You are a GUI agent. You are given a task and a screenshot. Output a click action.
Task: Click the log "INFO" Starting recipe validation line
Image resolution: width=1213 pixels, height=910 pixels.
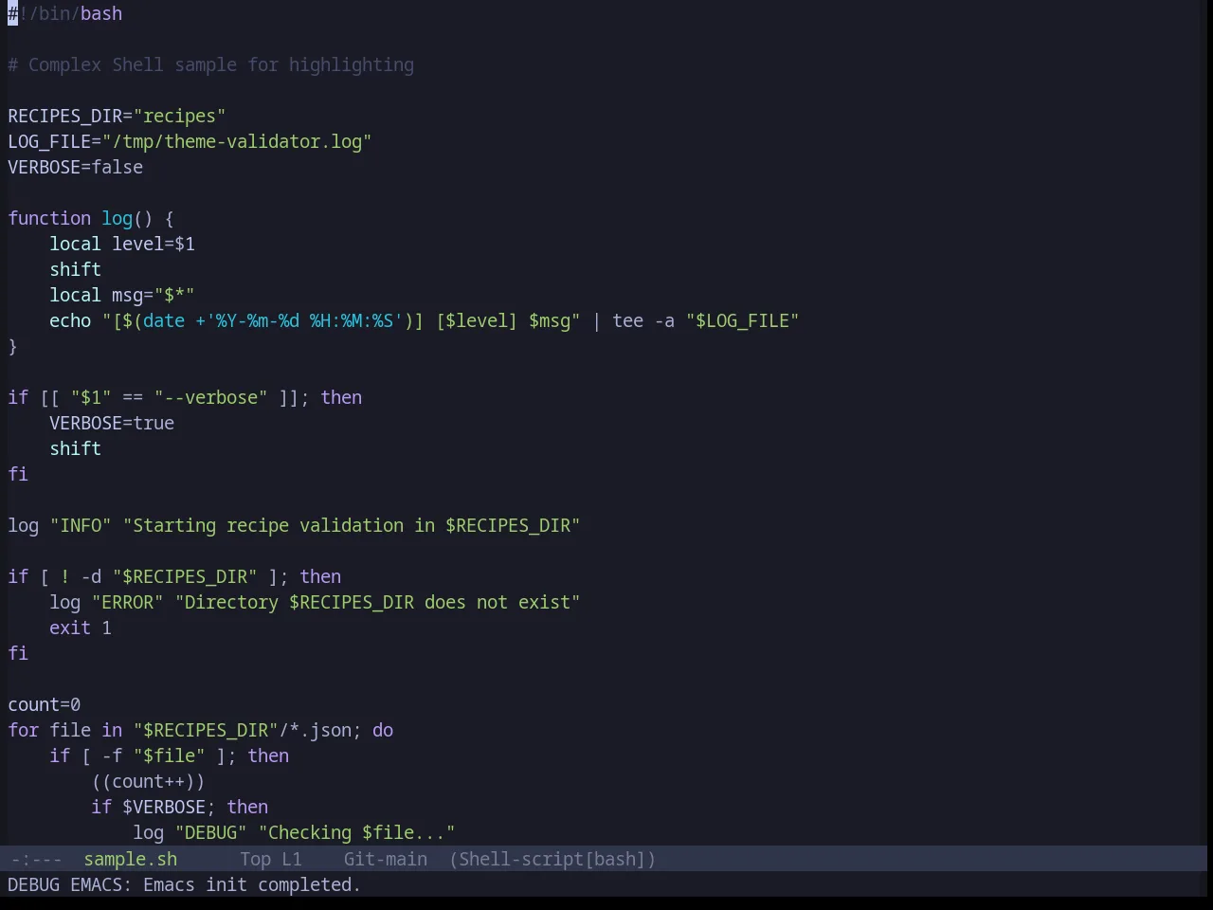[x=294, y=525]
